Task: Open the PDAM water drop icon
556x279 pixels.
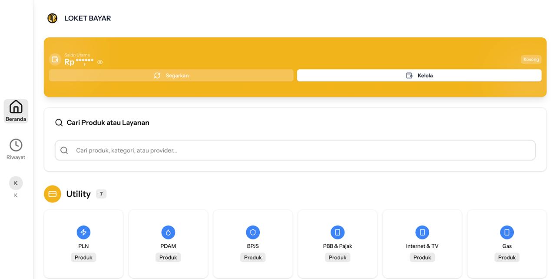Action: pyautogui.click(x=168, y=232)
